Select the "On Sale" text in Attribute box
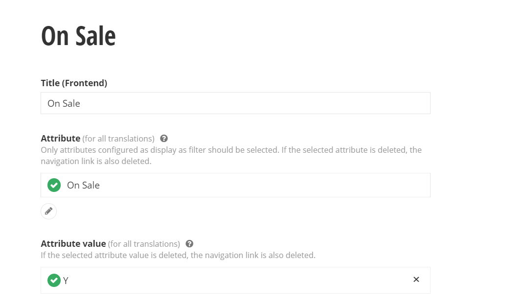Screen dimensions: 525x308 [x=83, y=186]
